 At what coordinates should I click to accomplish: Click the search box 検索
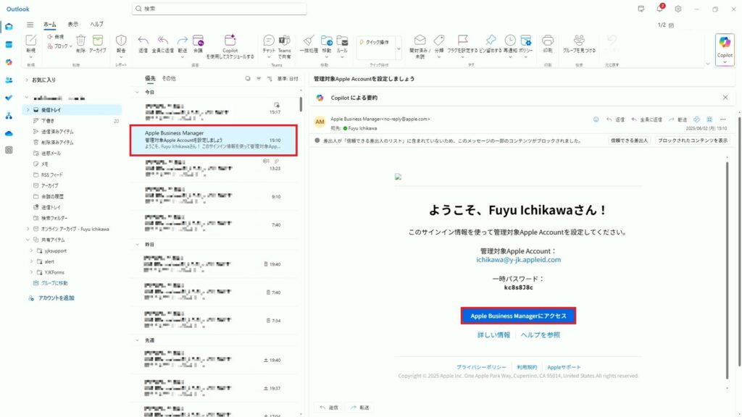tap(219, 9)
